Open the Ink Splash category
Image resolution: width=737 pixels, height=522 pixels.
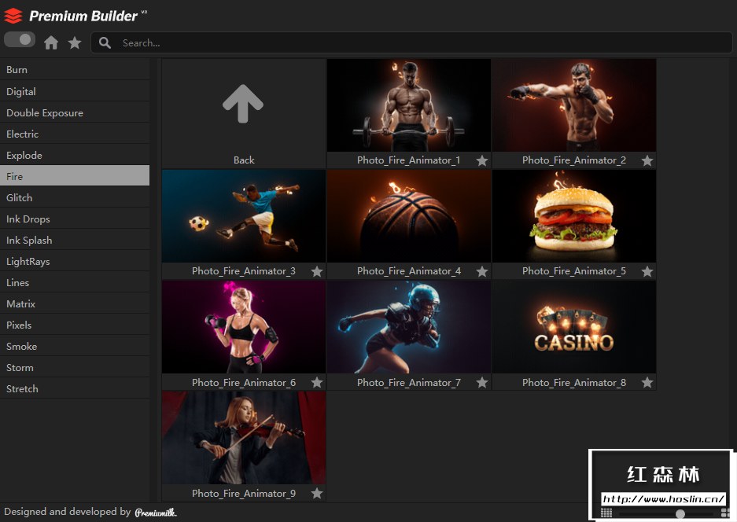pyautogui.click(x=75, y=240)
